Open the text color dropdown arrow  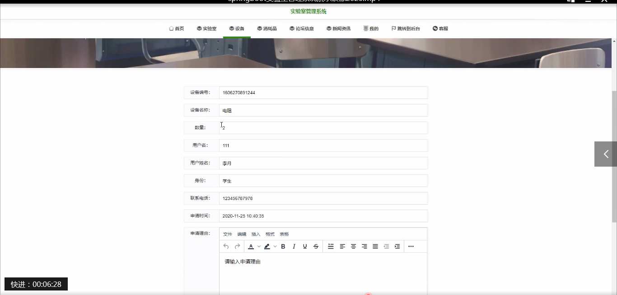pos(259,246)
